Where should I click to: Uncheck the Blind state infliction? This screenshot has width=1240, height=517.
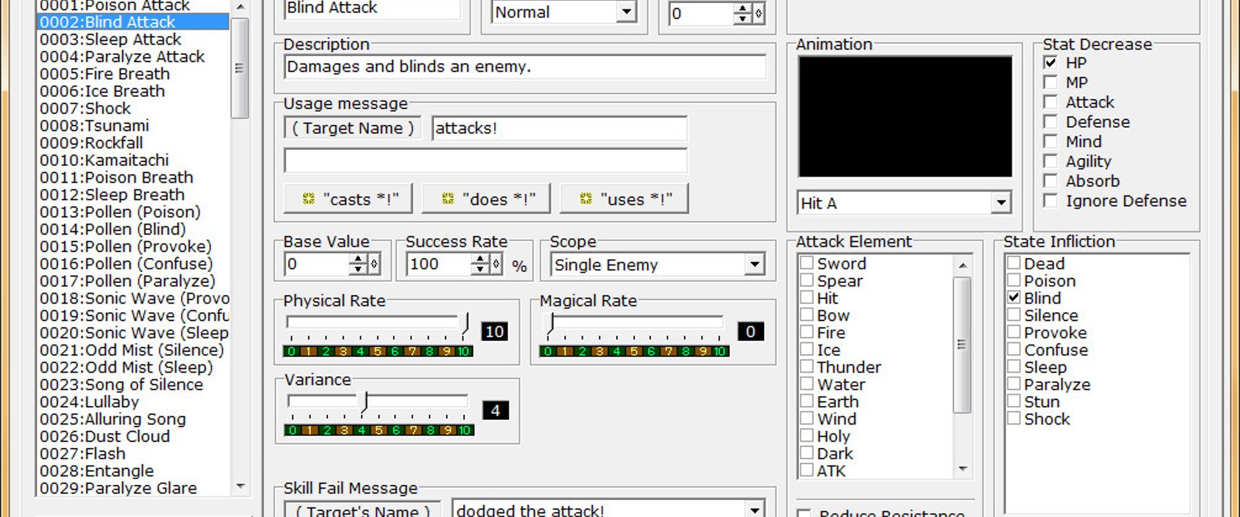pos(1014,298)
